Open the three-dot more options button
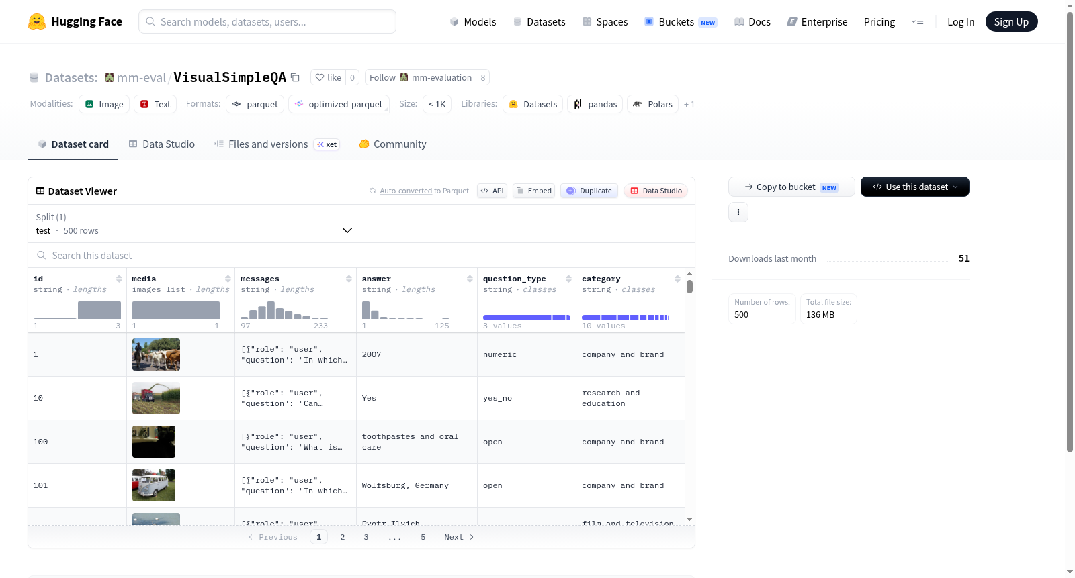Viewport: 1075px width, 578px height. 738,212
